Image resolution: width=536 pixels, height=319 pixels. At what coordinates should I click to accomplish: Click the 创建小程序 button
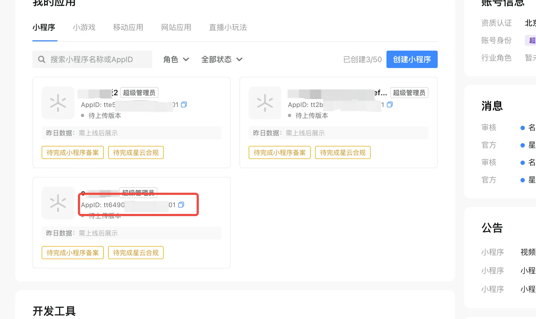412,59
